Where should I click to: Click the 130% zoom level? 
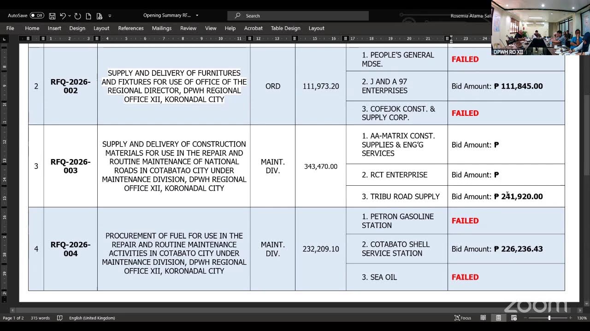click(x=582, y=318)
